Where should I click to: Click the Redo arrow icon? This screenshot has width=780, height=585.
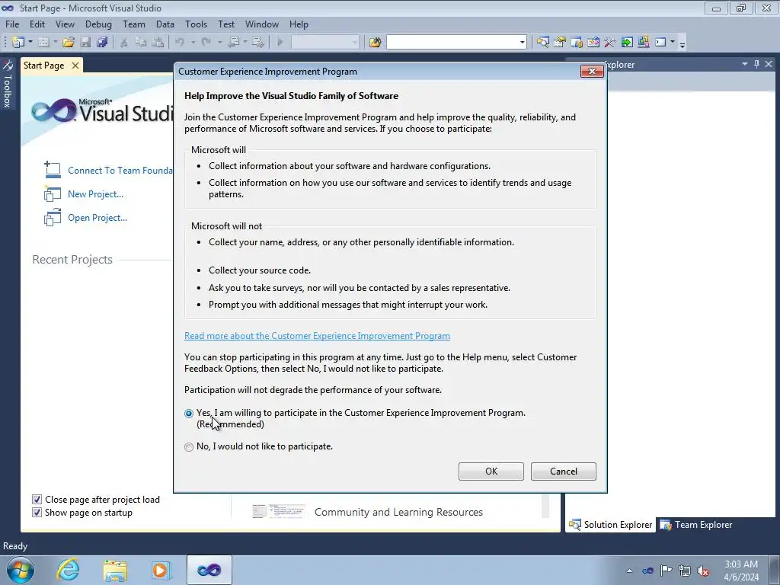(x=206, y=43)
